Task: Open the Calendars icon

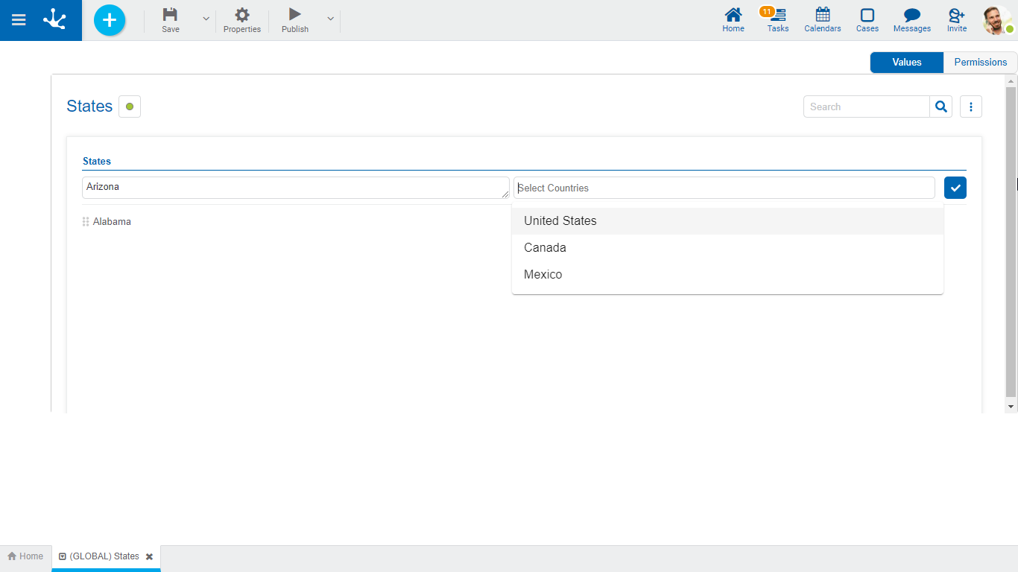Action: click(x=822, y=20)
